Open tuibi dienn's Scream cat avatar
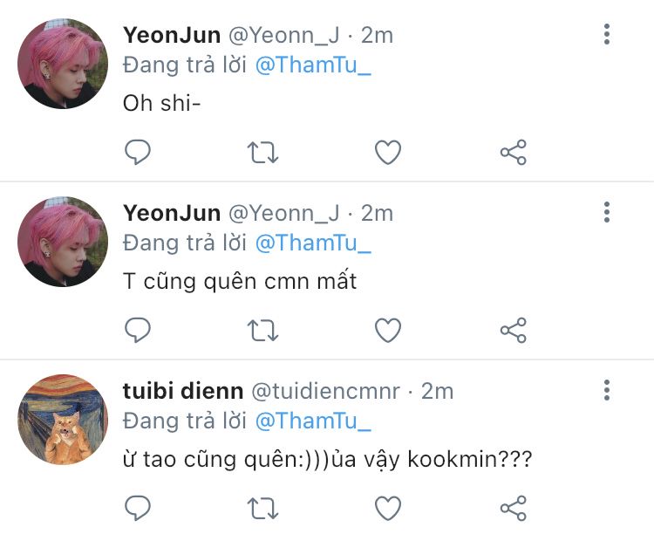The image size is (654, 534). click(63, 420)
